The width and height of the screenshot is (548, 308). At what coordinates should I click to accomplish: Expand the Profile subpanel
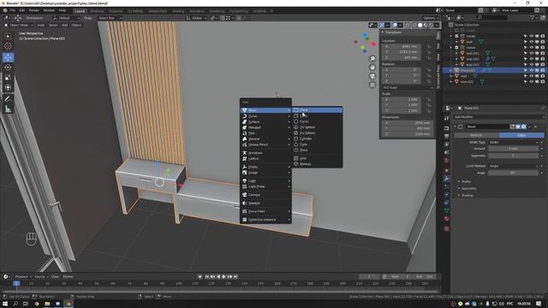pyautogui.click(x=466, y=181)
